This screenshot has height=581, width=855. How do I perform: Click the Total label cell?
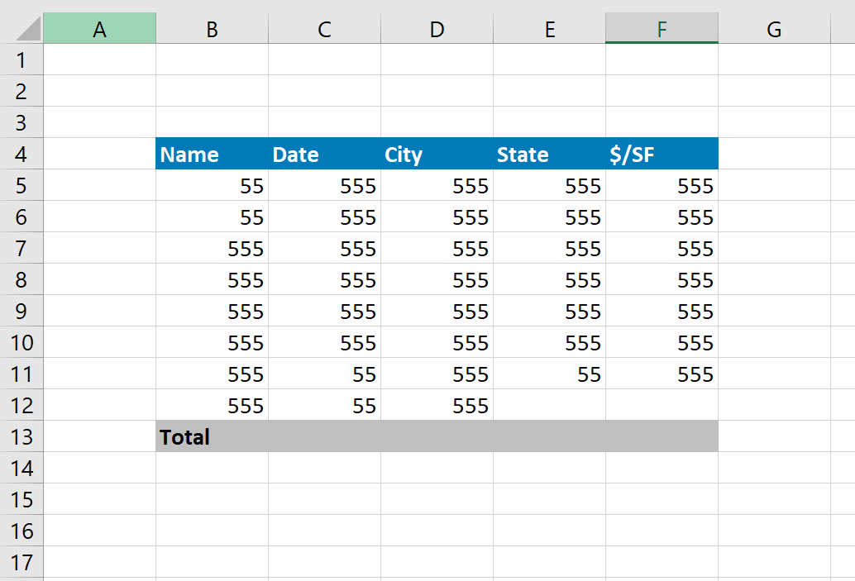pyautogui.click(x=212, y=436)
